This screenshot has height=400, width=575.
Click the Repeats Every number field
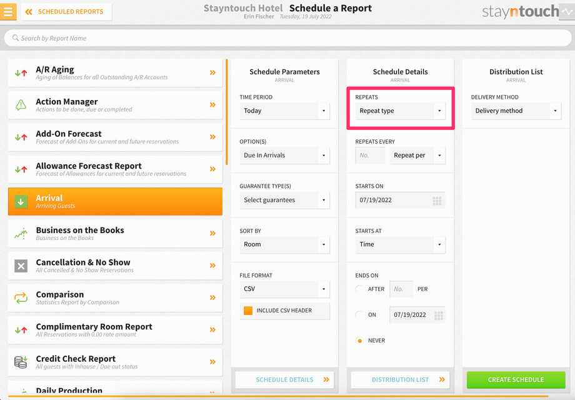371,156
